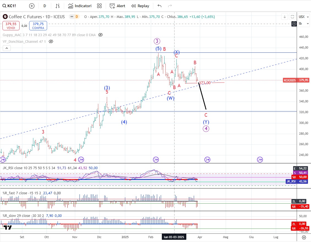Click the square icon left of USX

[292, 17]
